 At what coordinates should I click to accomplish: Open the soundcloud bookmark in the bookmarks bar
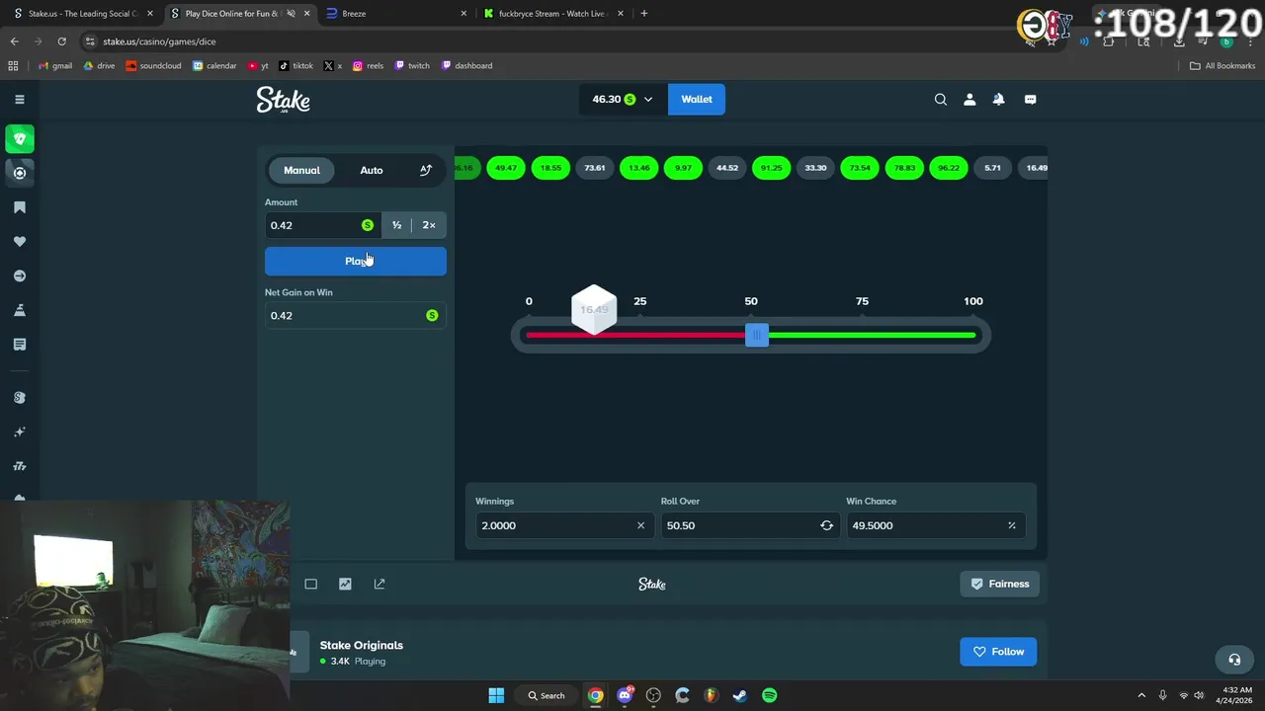[153, 66]
